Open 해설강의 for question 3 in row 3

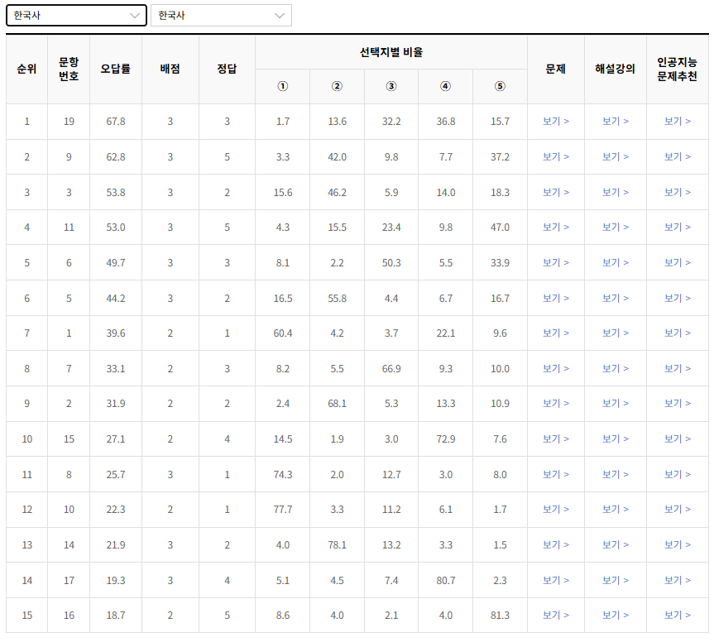[x=616, y=192]
